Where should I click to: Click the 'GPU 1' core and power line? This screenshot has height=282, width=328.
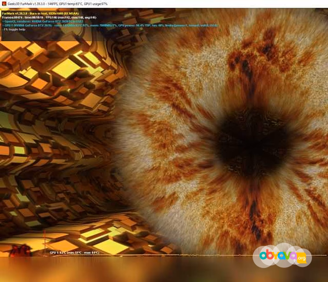pyautogui.click(x=110, y=26)
